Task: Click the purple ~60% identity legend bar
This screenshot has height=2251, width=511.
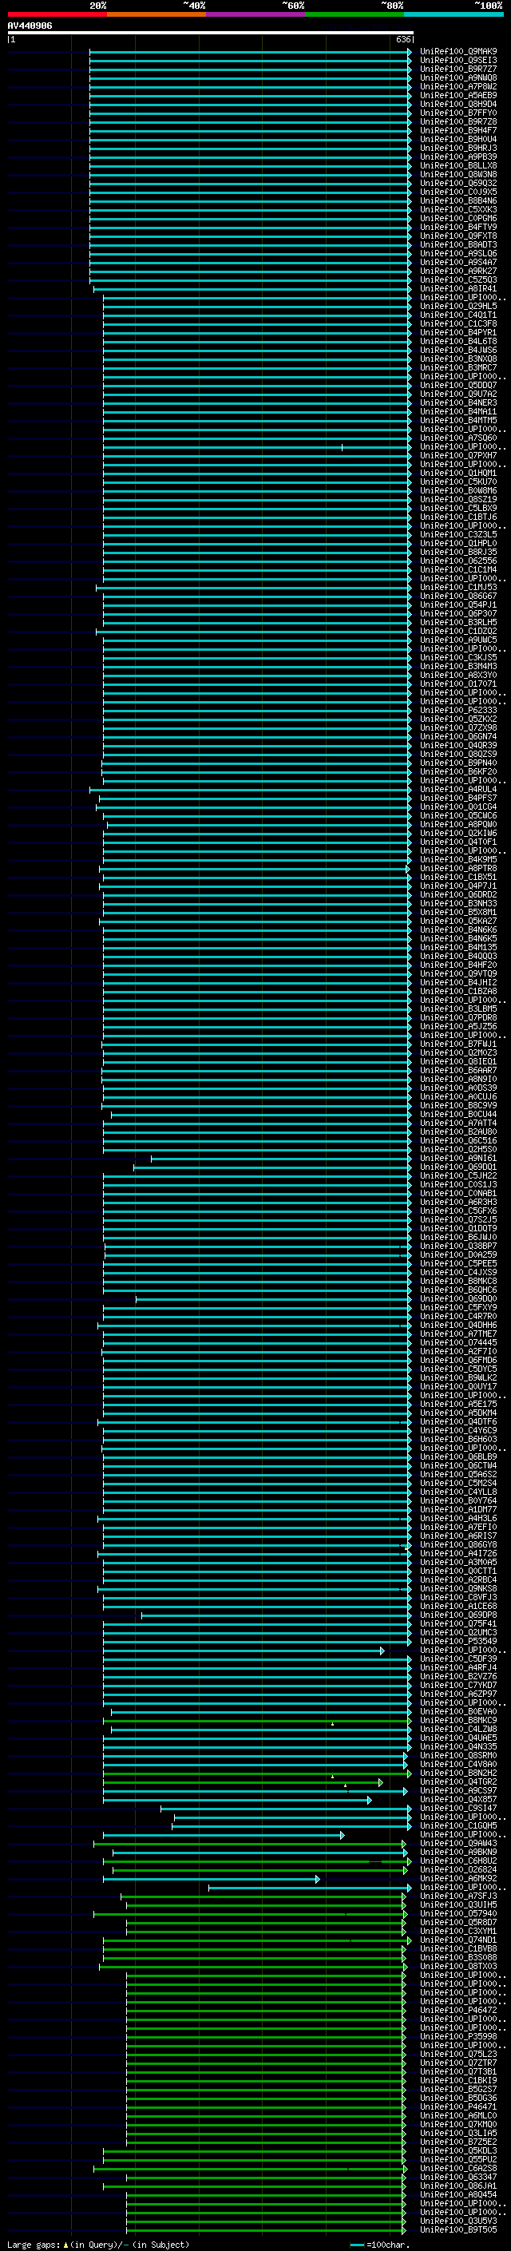Action: tap(256, 14)
